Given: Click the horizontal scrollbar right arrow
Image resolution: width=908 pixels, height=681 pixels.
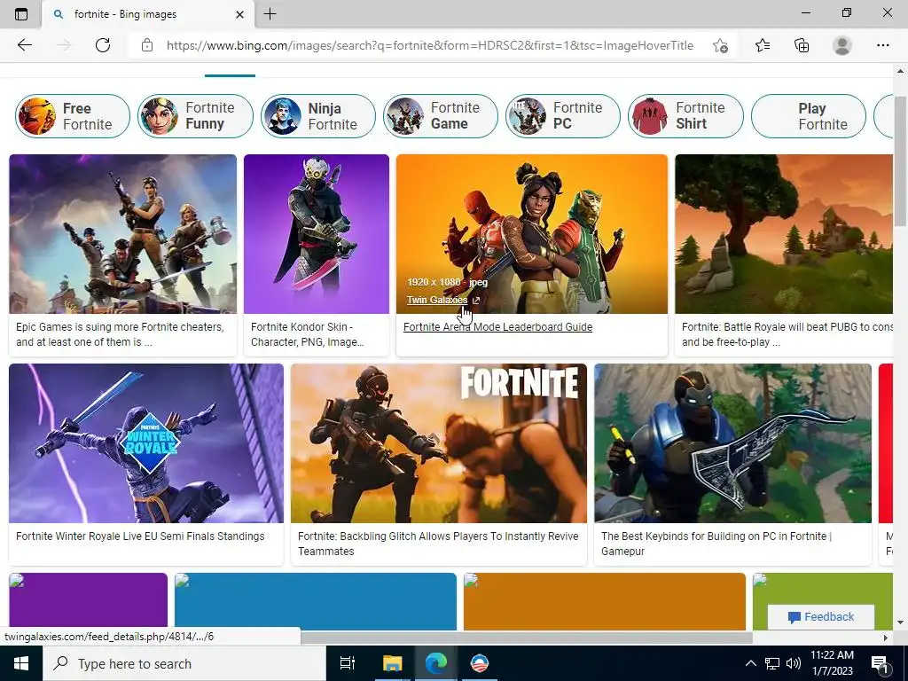Looking at the screenshot, I should [x=886, y=638].
